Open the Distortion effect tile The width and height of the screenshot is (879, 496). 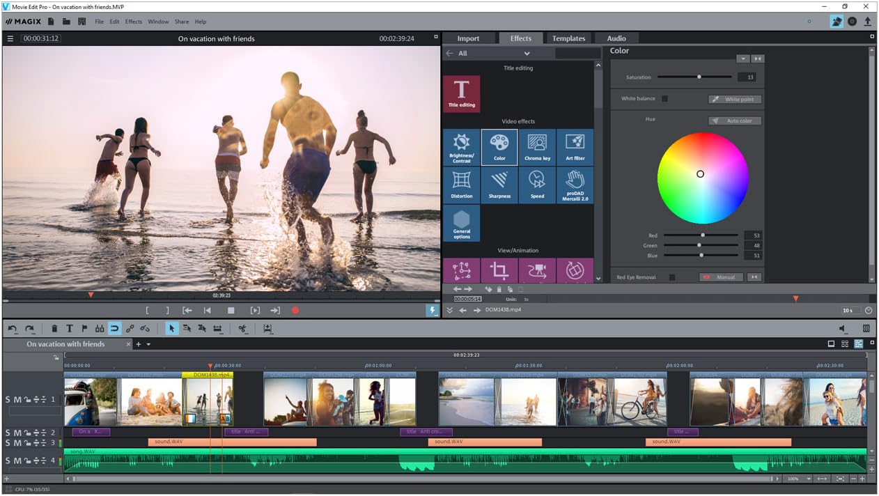point(461,185)
